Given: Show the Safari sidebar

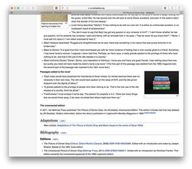Looking at the screenshot, I should tap(33, 8).
